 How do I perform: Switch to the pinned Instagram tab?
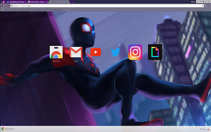click(x=4, y=2)
